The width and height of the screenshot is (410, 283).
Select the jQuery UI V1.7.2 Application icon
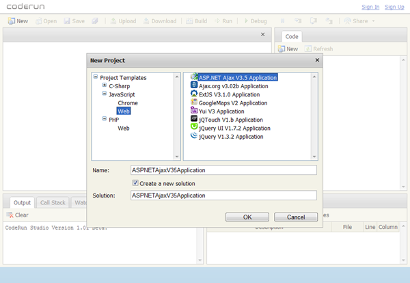[x=193, y=127]
